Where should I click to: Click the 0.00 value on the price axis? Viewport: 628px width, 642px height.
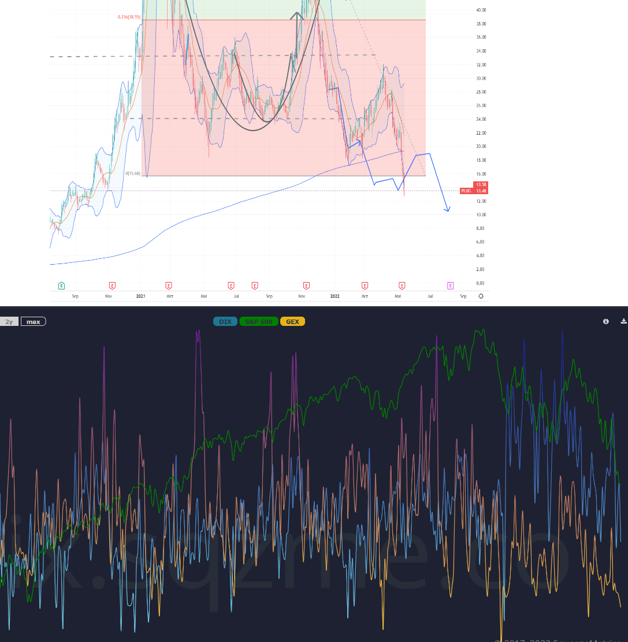pos(480,283)
